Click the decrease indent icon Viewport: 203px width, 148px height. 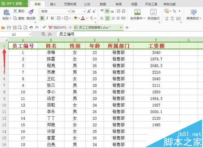pos(119,11)
